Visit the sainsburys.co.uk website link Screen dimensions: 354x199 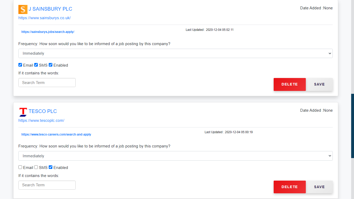click(45, 18)
